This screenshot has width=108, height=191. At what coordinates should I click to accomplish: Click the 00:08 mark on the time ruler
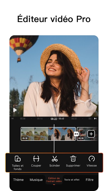click(23, 119)
